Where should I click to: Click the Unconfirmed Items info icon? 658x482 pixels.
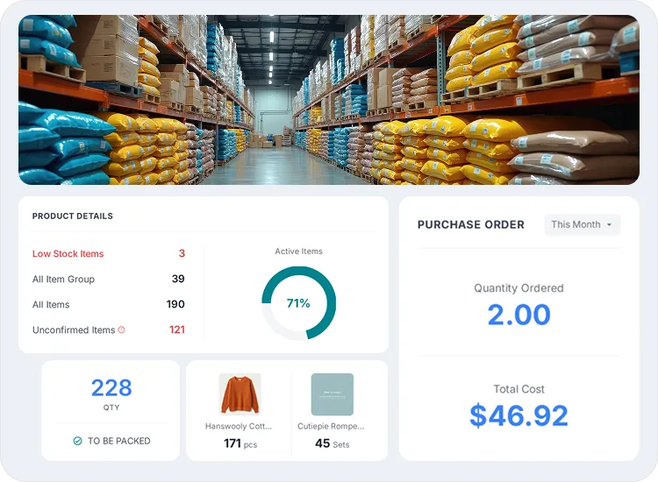[121, 330]
